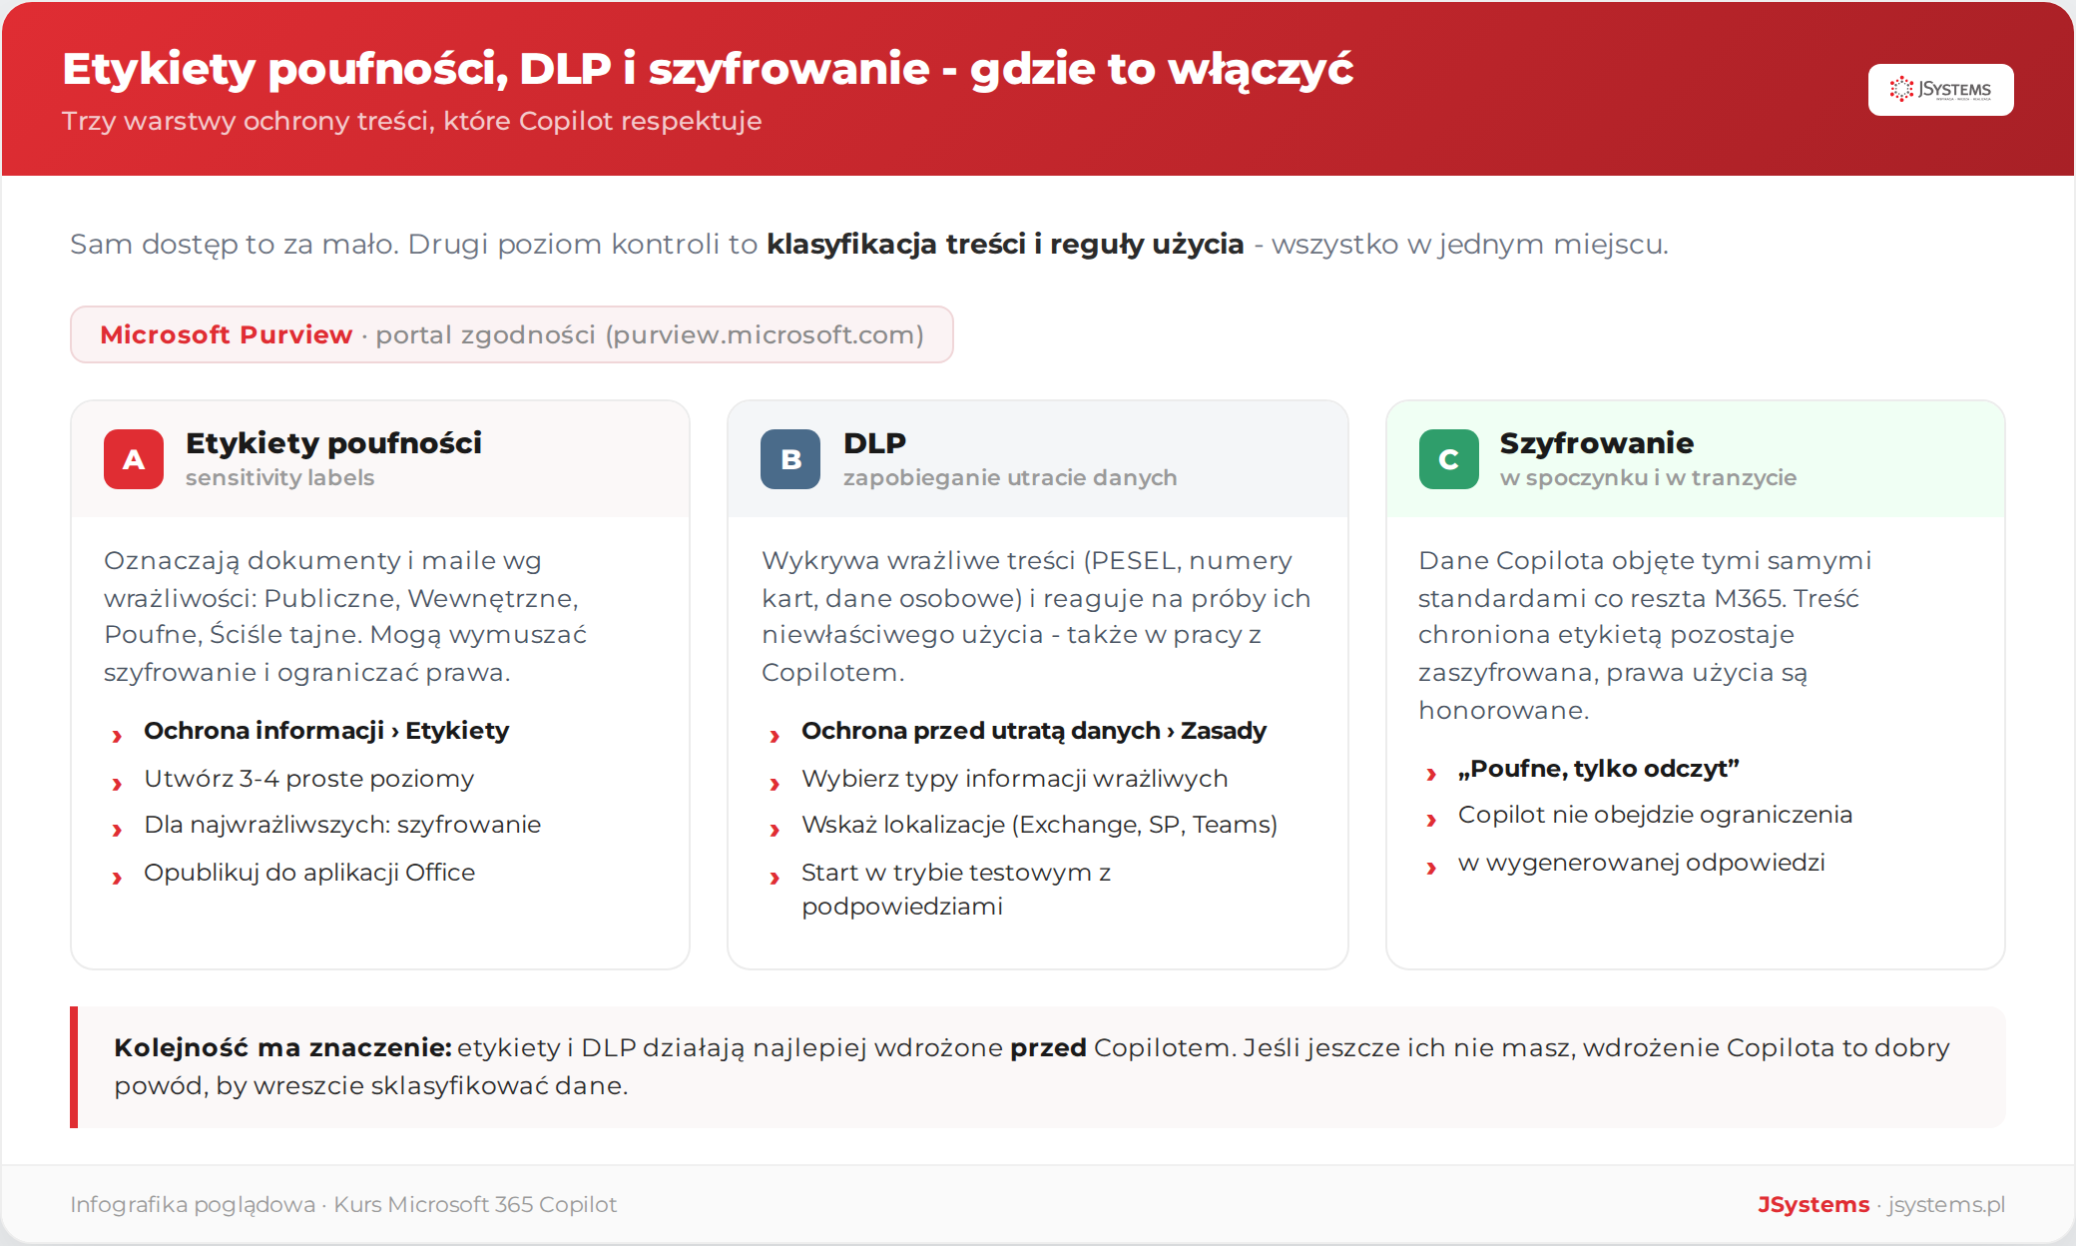Click the blue B badge icon
This screenshot has width=2076, height=1246.
tap(790, 459)
